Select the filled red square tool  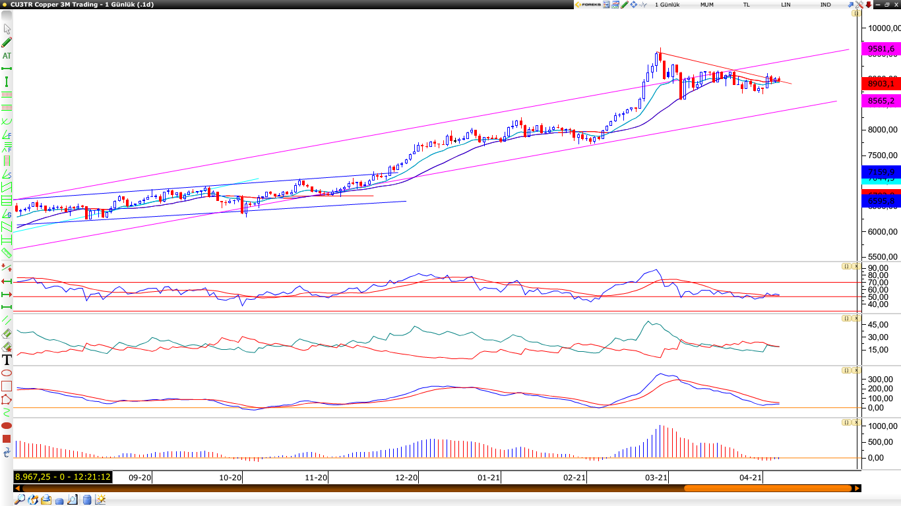tap(7, 439)
